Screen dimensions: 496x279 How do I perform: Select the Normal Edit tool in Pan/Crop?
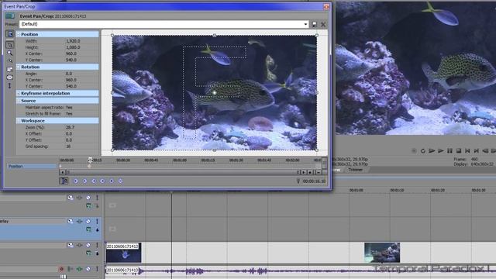click(9, 45)
